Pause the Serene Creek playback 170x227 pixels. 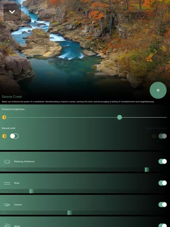click(158, 90)
